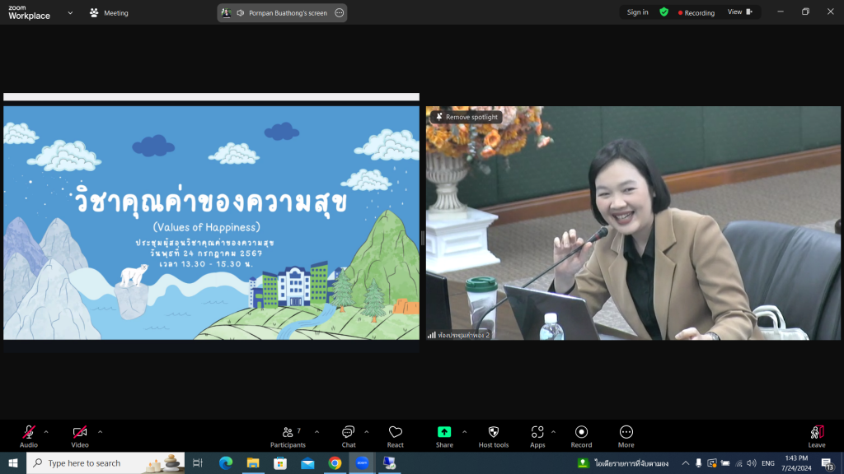Open Host tools shield icon
This screenshot has height=474, width=844.
(x=494, y=433)
